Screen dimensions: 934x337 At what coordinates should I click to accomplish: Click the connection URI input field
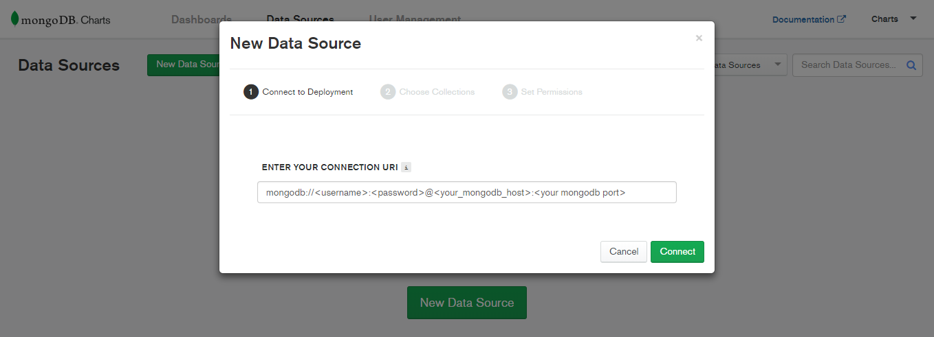(466, 193)
